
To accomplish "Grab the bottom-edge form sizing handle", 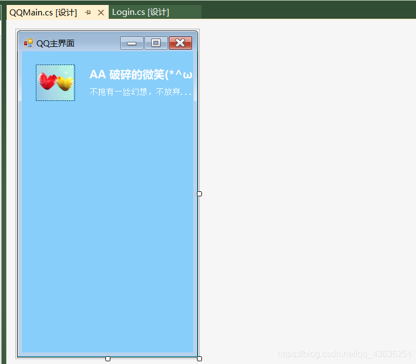I will [108, 358].
